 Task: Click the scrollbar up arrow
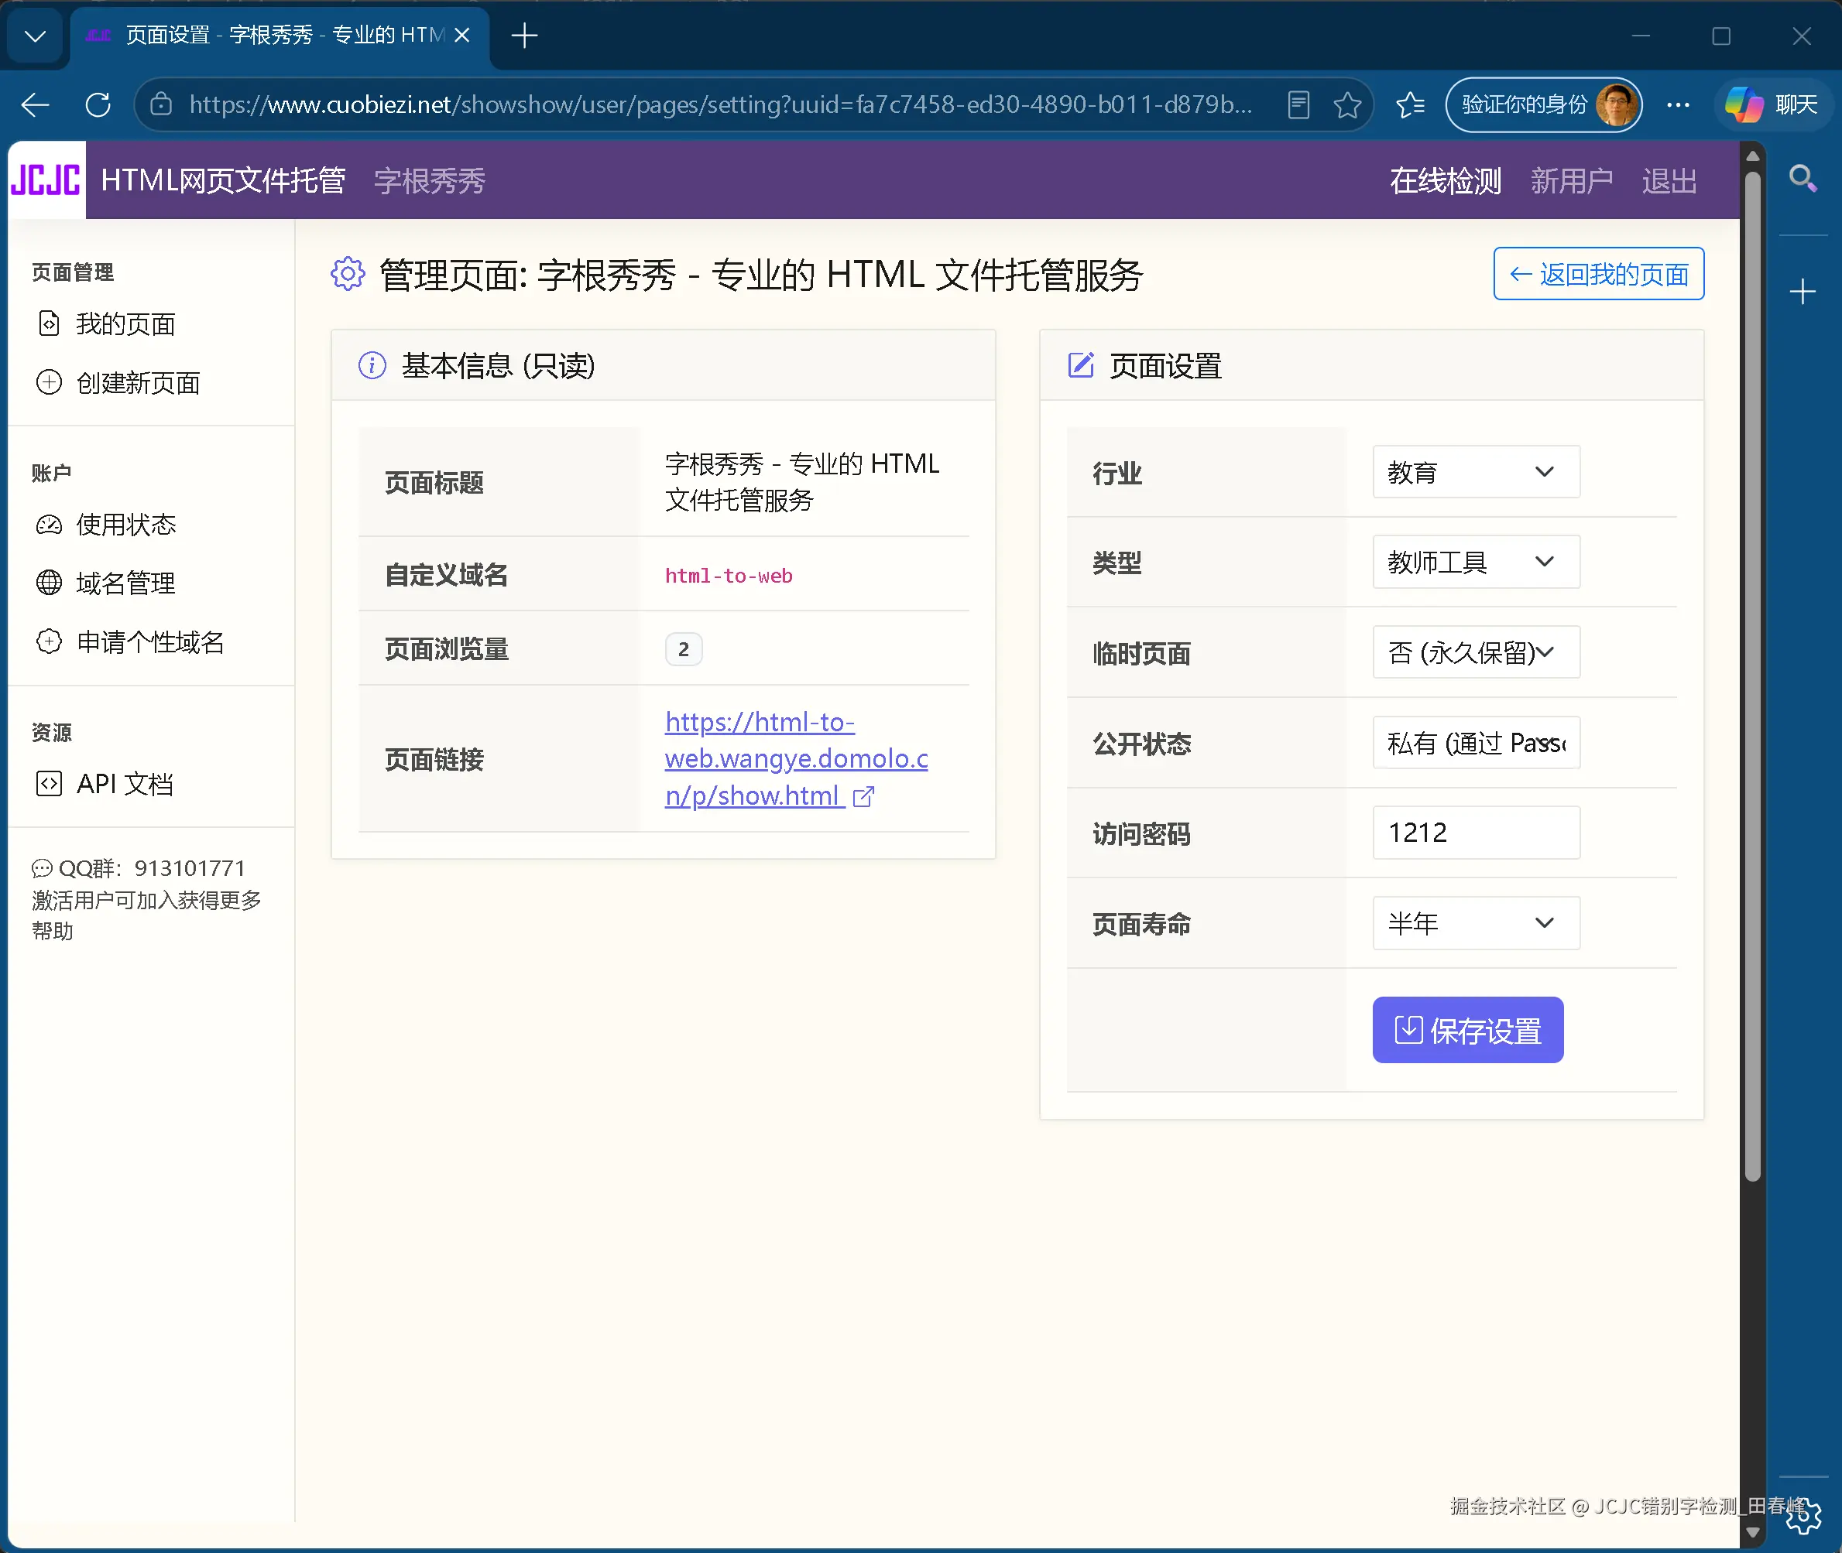pyautogui.click(x=1752, y=156)
